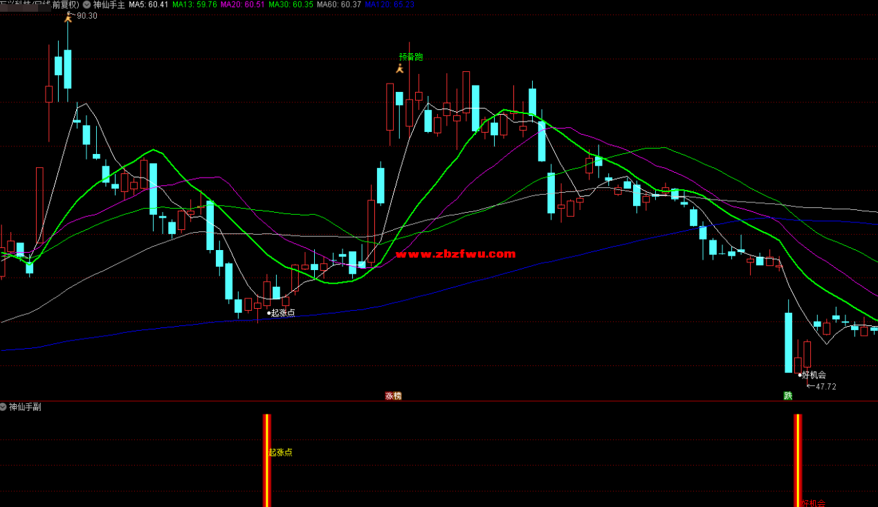Click the white dot beside 起涨点
Screen dimensions: 878x507
click(x=269, y=313)
